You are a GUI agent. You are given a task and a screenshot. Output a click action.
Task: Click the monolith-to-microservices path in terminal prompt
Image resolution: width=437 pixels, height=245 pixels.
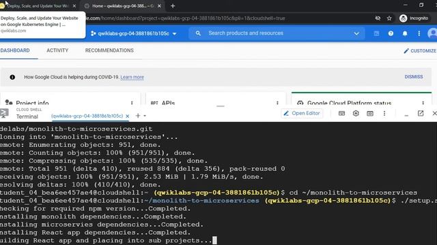coord(202,201)
